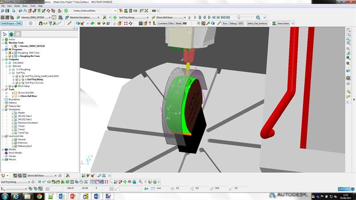Click the red four-dot pattern icon in third toolbar
The height and width of the screenshot is (200, 356).
(126, 24)
